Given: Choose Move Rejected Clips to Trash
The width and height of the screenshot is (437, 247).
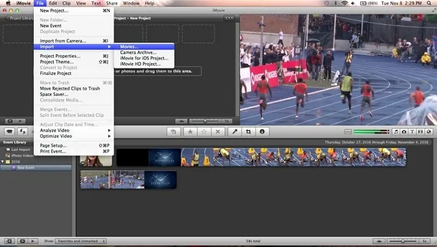Looking at the screenshot, I should pyautogui.click(x=74, y=89).
